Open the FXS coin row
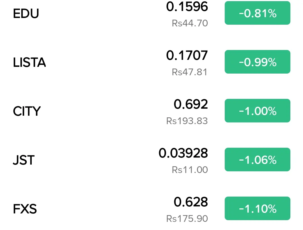Screen dimensions: 303x230 [x=151, y=209]
